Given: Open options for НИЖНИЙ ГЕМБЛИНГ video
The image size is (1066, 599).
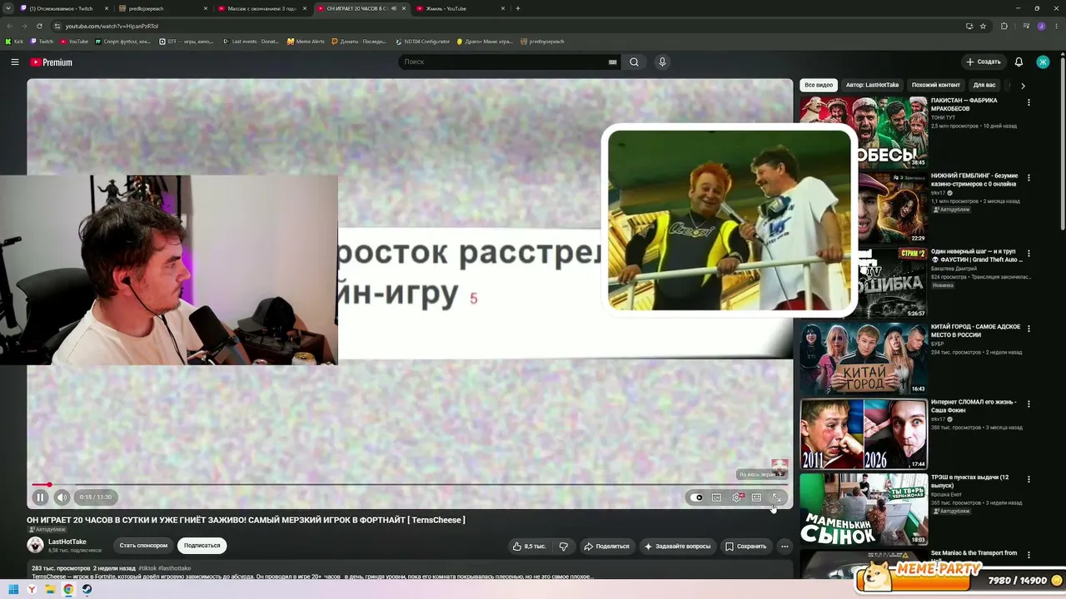Looking at the screenshot, I should click(x=1029, y=178).
